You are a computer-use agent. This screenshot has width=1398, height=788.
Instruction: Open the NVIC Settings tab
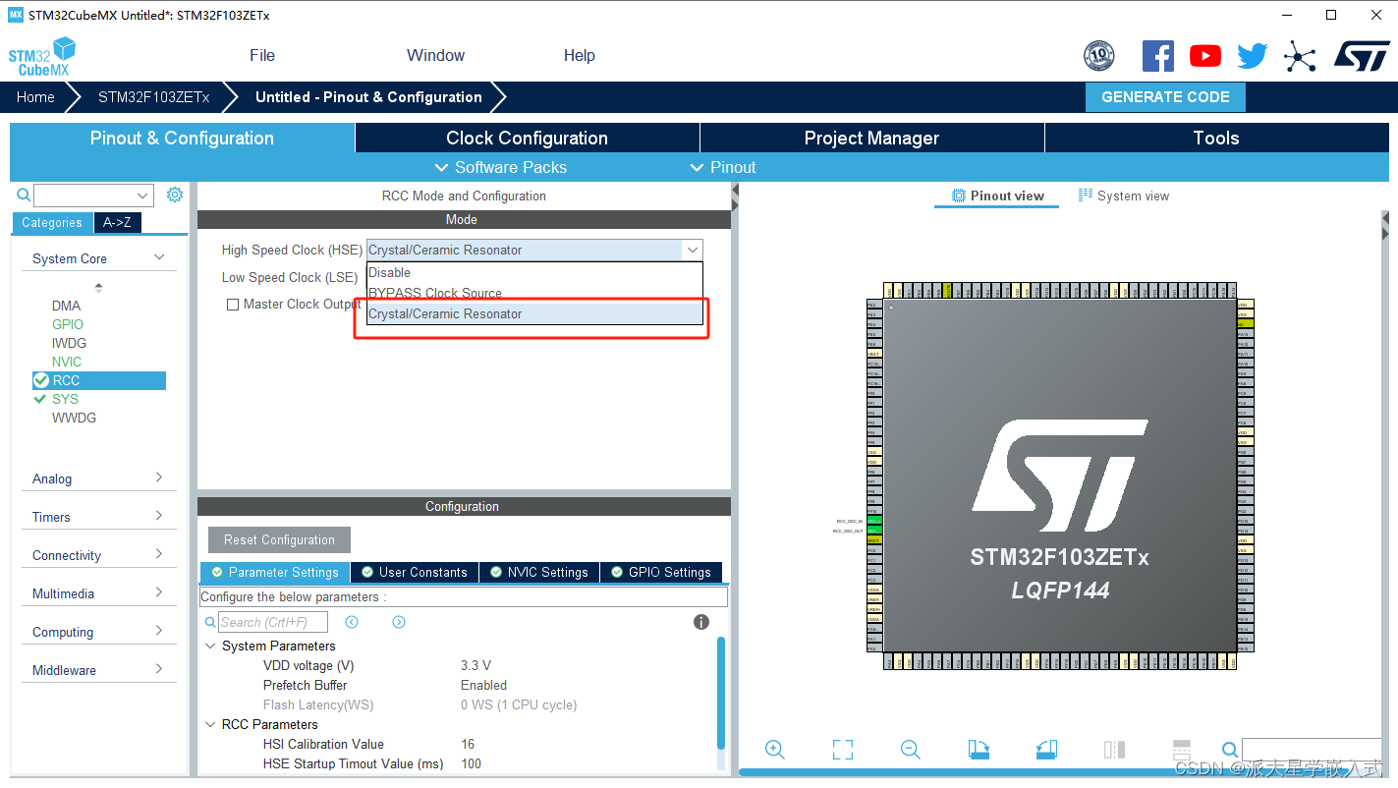(538, 572)
